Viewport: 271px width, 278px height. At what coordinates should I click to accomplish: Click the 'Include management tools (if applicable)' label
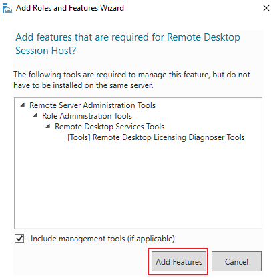pos(103,239)
